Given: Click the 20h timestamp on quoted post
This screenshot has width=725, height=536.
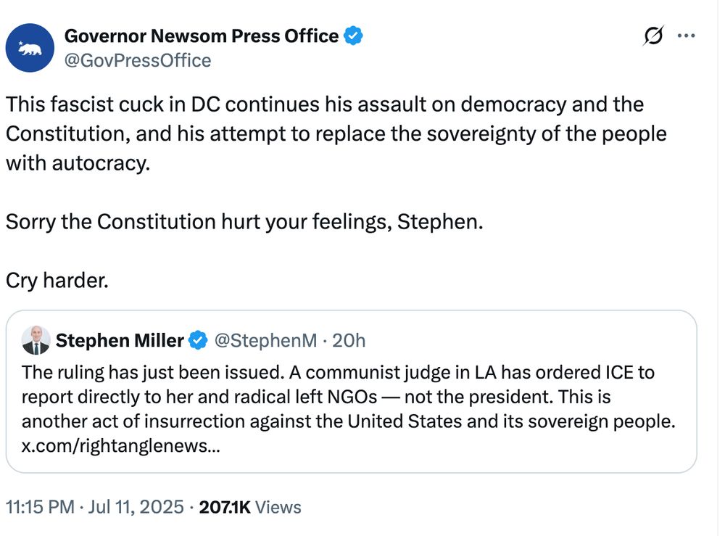Looking at the screenshot, I should [349, 340].
